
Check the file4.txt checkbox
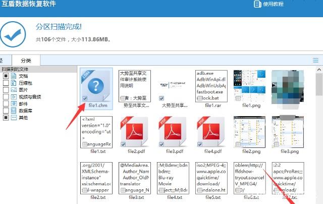tap(161, 190)
